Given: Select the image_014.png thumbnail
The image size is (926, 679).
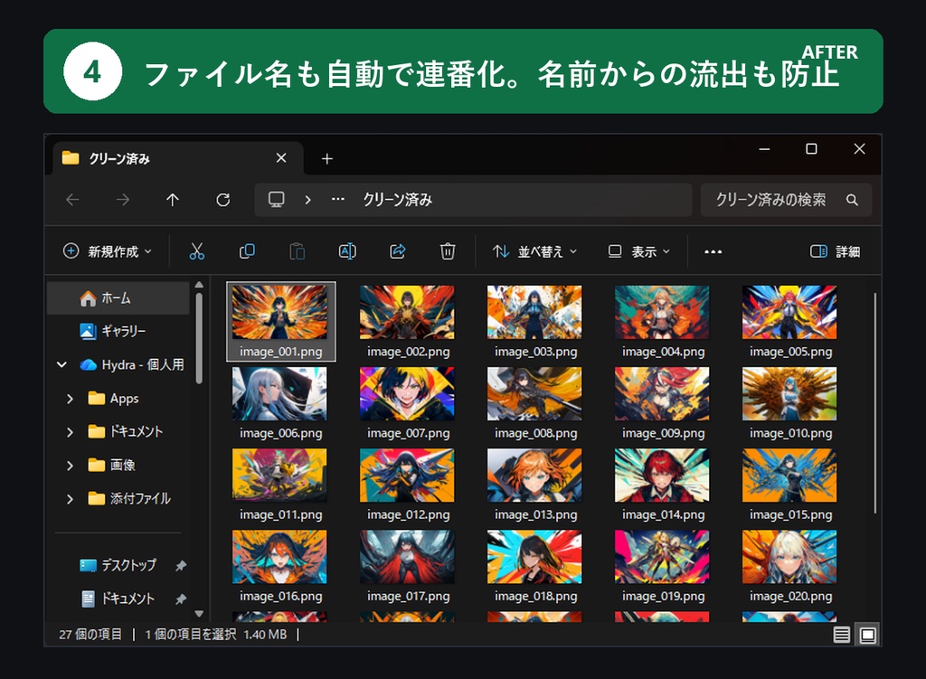Looking at the screenshot, I should [x=662, y=476].
